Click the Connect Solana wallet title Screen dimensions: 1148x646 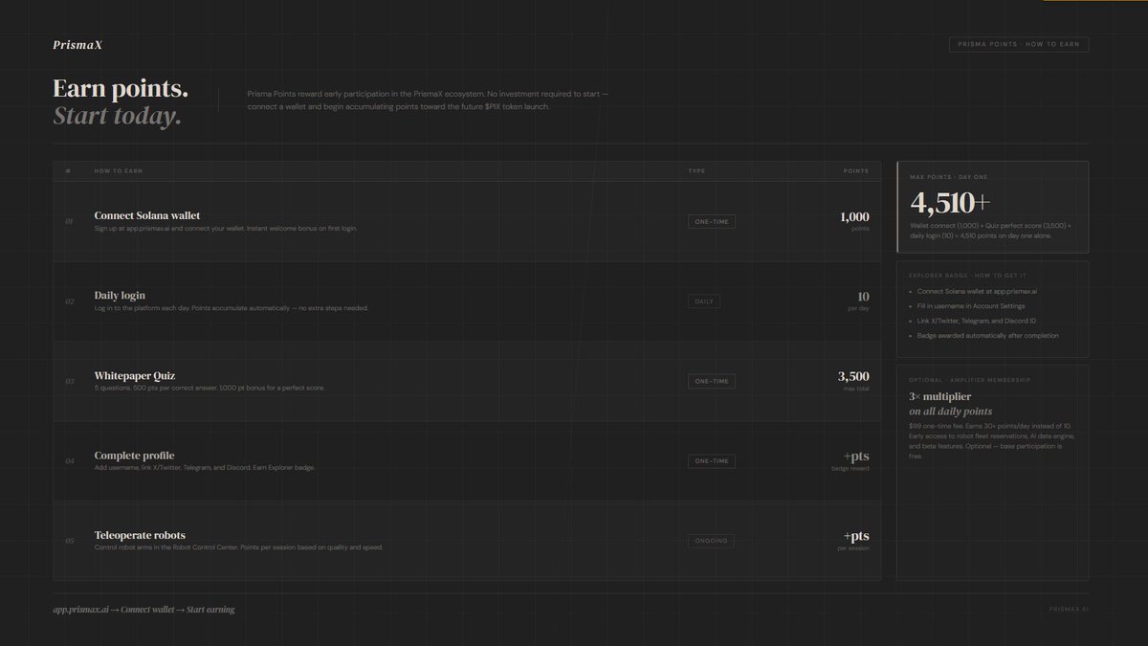point(147,215)
